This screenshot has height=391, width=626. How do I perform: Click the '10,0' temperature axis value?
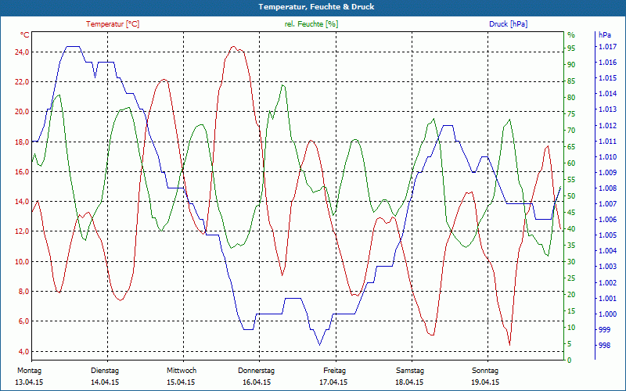point(22,261)
